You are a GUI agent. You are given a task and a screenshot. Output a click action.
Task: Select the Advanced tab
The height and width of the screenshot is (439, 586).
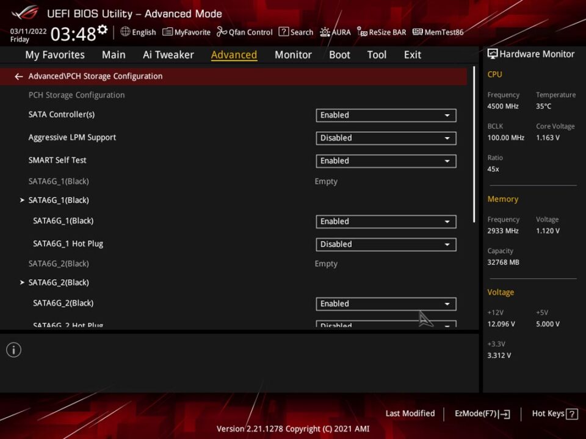(234, 55)
